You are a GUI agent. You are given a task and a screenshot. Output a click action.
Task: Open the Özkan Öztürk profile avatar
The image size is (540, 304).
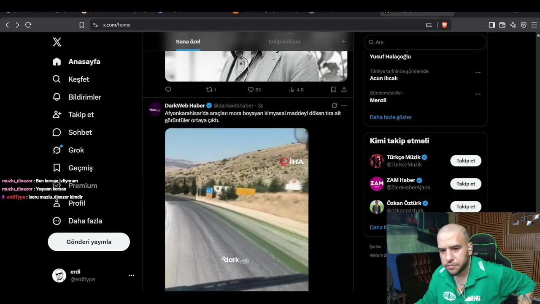tap(377, 206)
